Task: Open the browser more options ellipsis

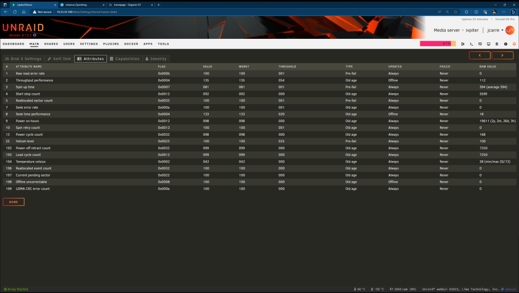Action: pyautogui.click(x=503, y=12)
